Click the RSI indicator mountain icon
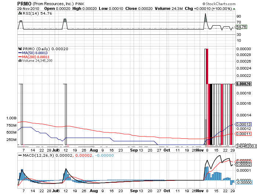The image size is (257, 194). pos(20,13)
